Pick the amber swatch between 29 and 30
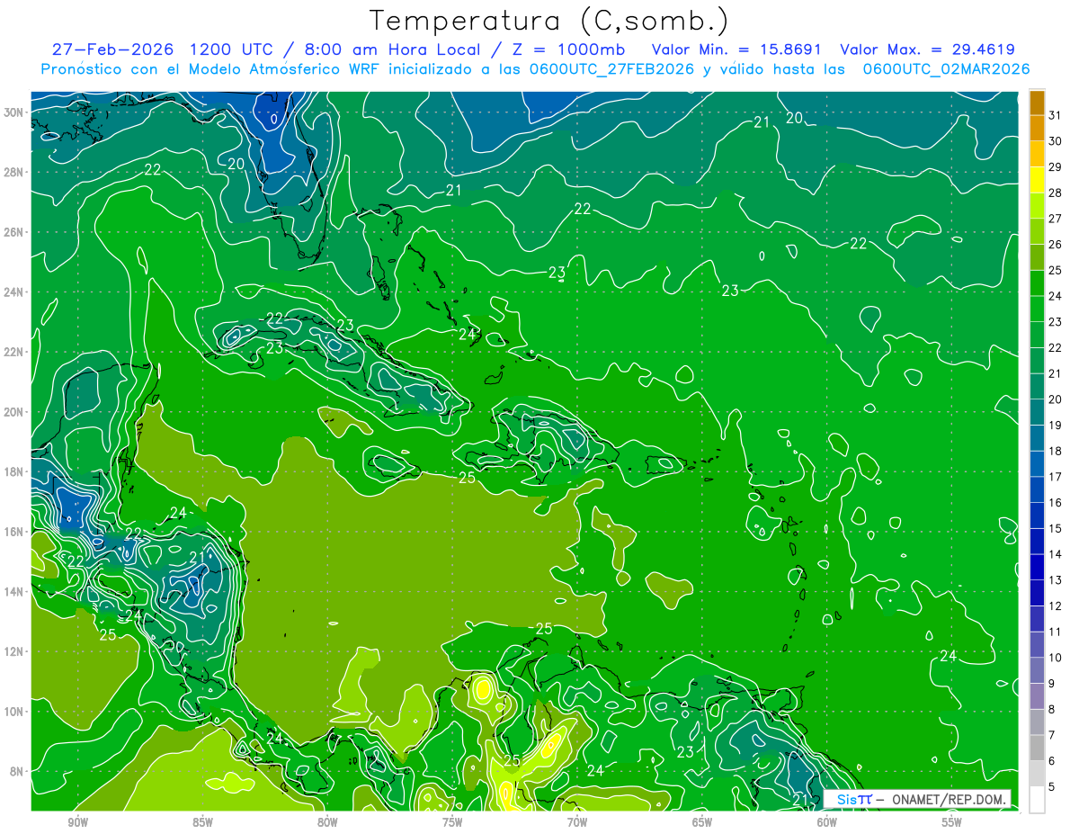This screenshot has width=1079, height=834. (x=1037, y=155)
